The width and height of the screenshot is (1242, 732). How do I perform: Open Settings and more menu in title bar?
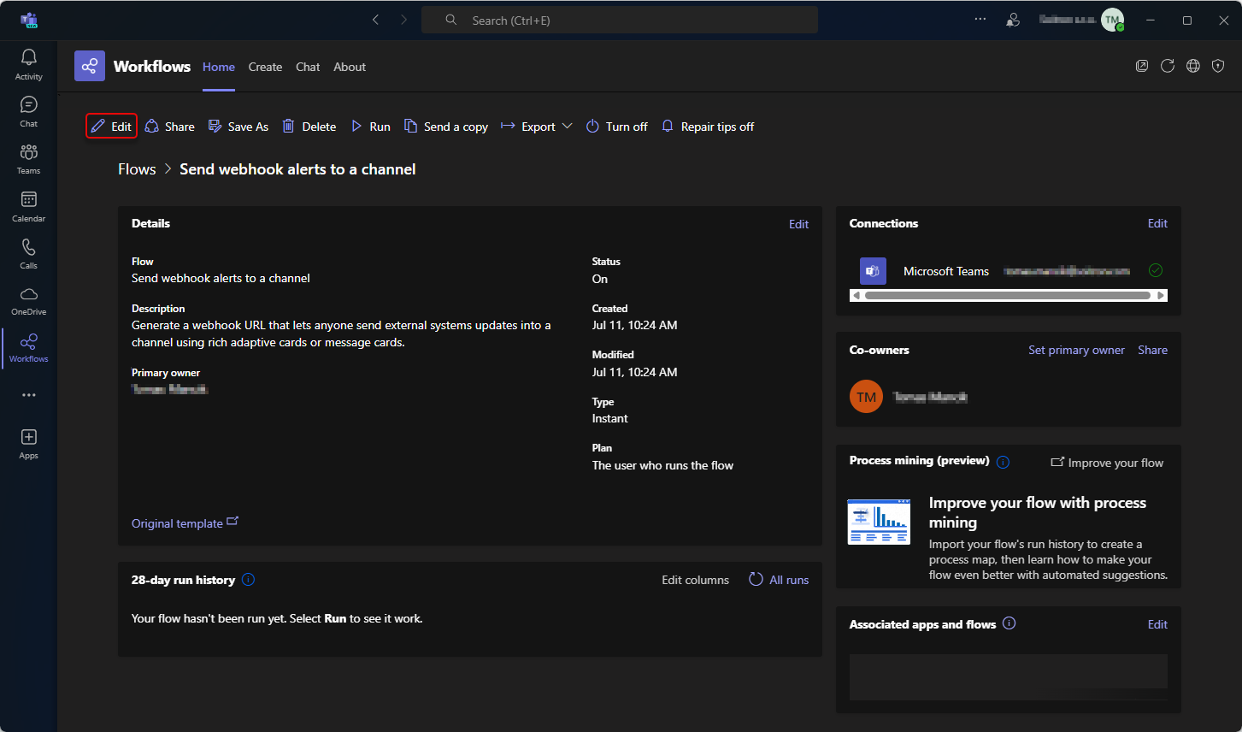(x=980, y=19)
